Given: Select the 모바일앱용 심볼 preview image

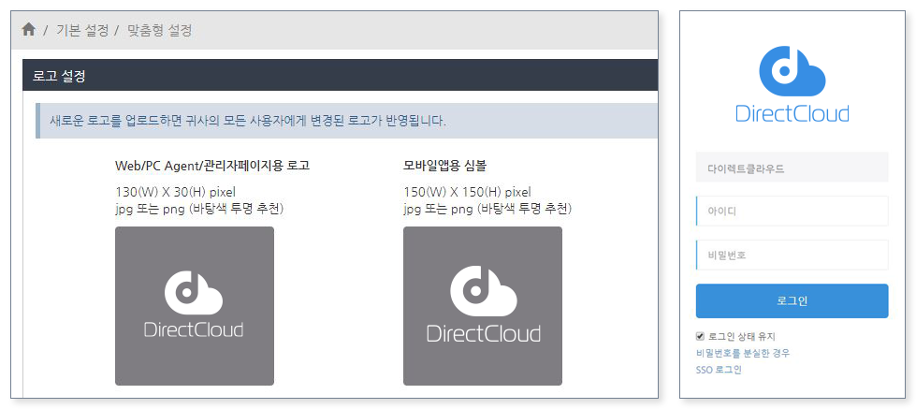Looking at the screenshot, I should tap(483, 306).
